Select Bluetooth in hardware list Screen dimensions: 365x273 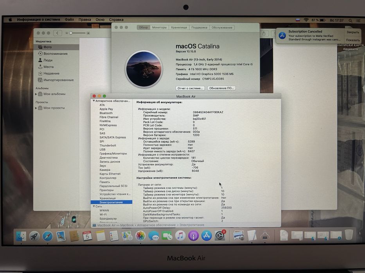click(106, 113)
